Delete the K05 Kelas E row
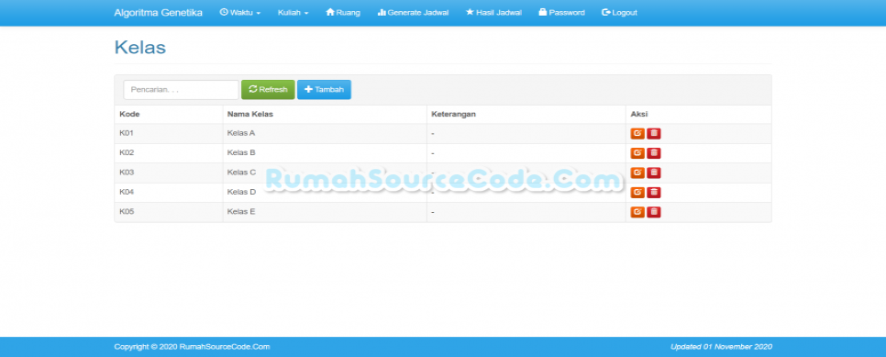Screen dimensions: 886x357 point(654,212)
